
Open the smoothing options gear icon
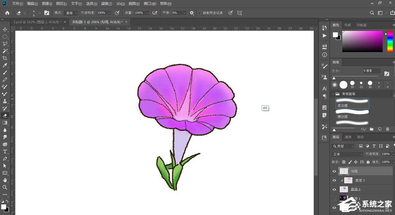pyautogui.click(x=192, y=13)
